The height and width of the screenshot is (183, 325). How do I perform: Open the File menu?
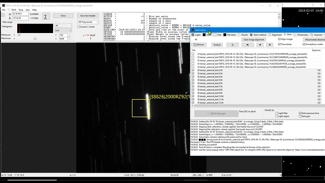click(4, 10)
